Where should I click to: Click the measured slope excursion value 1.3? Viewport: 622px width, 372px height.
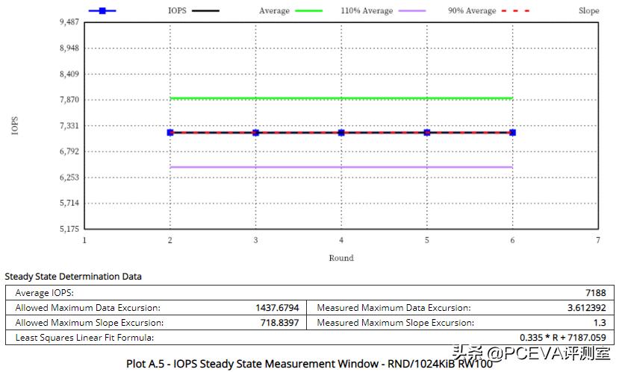click(x=600, y=323)
